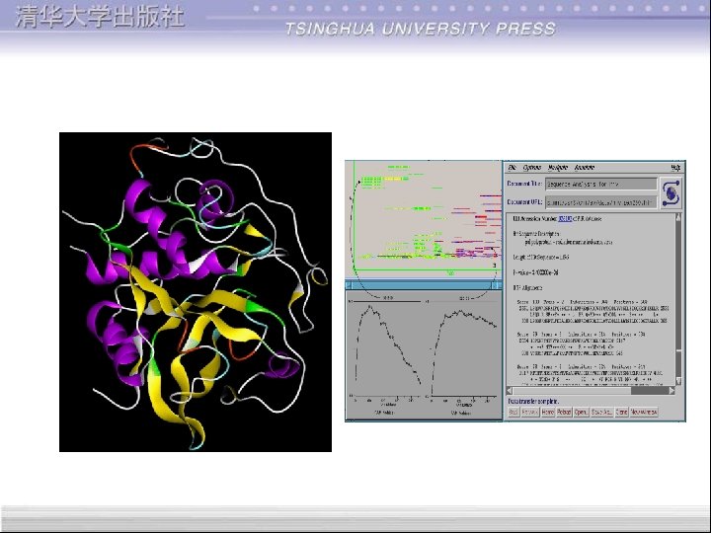This screenshot has width=711, height=533.
Task: Click the Back button
Action: [513, 412]
